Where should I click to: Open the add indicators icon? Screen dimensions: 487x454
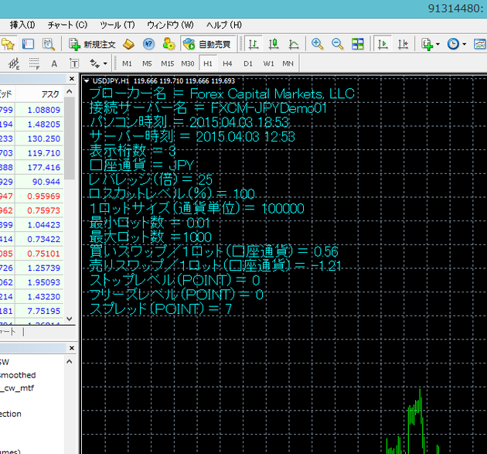click(427, 44)
